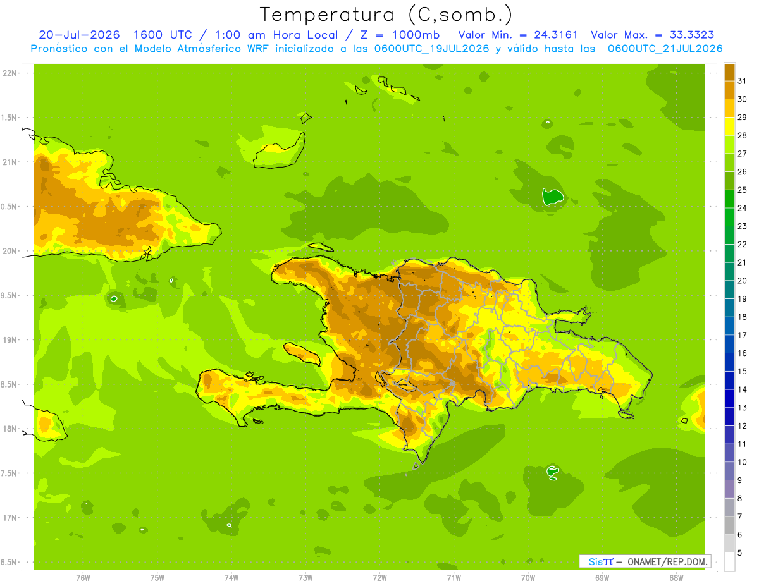Screen dimensions: 759x586
Task: Click the yellow legend band between 28 and 29
Action: tap(729, 126)
